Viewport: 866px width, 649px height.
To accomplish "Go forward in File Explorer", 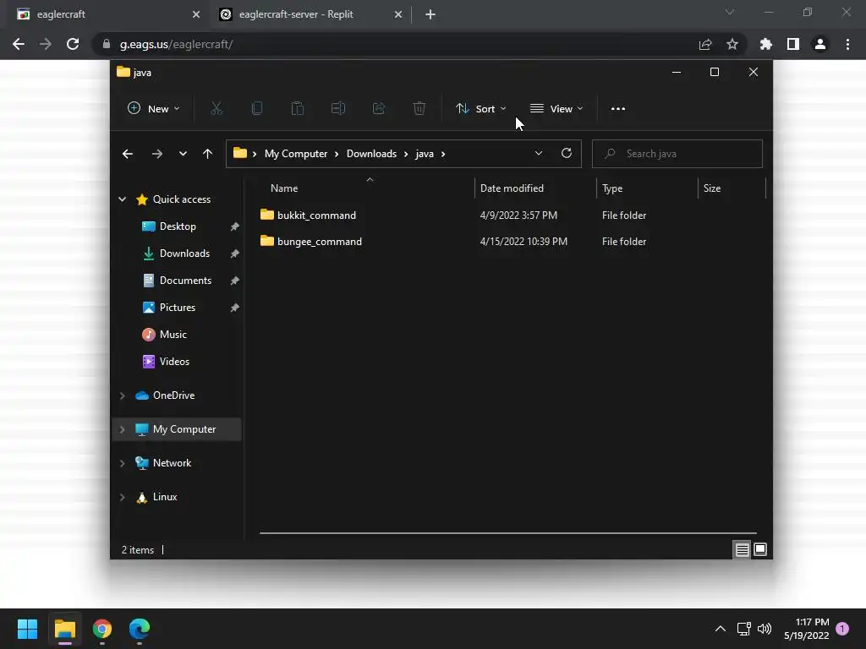I will tap(157, 154).
